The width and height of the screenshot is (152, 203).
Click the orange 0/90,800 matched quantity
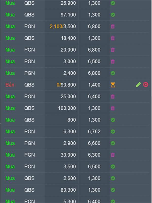point(66,85)
